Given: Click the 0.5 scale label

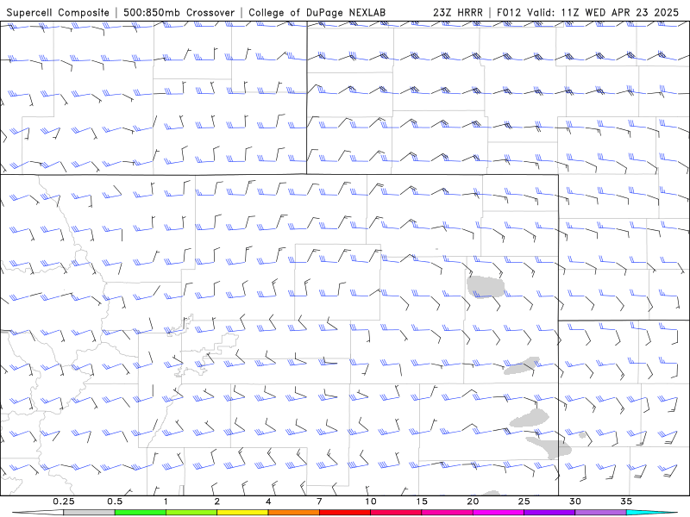Looking at the screenshot, I should point(115,501).
